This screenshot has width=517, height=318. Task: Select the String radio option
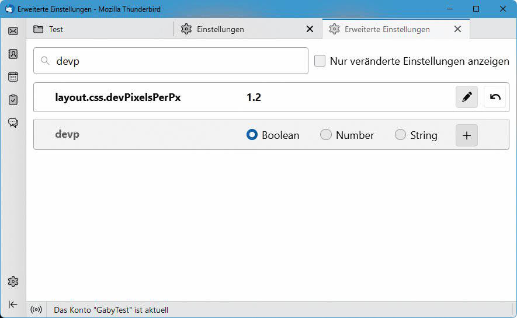pos(400,135)
